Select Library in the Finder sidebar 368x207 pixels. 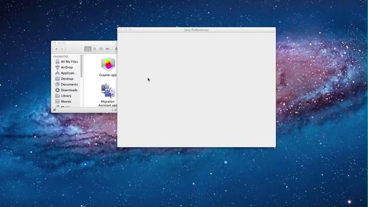tap(63, 96)
